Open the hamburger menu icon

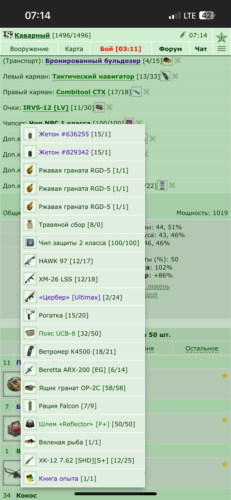click(222, 49)
